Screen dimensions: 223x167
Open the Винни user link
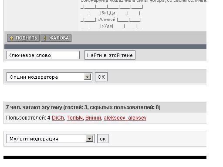tap(93, 118)
